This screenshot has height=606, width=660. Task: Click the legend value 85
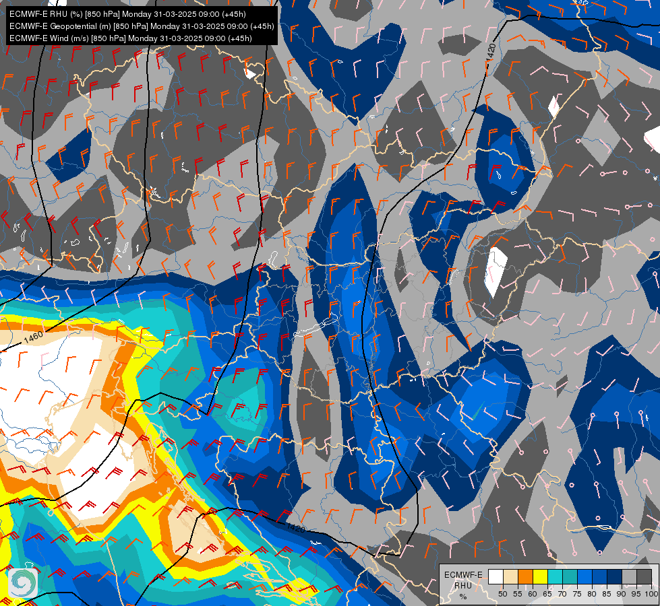tap(607, 594)
